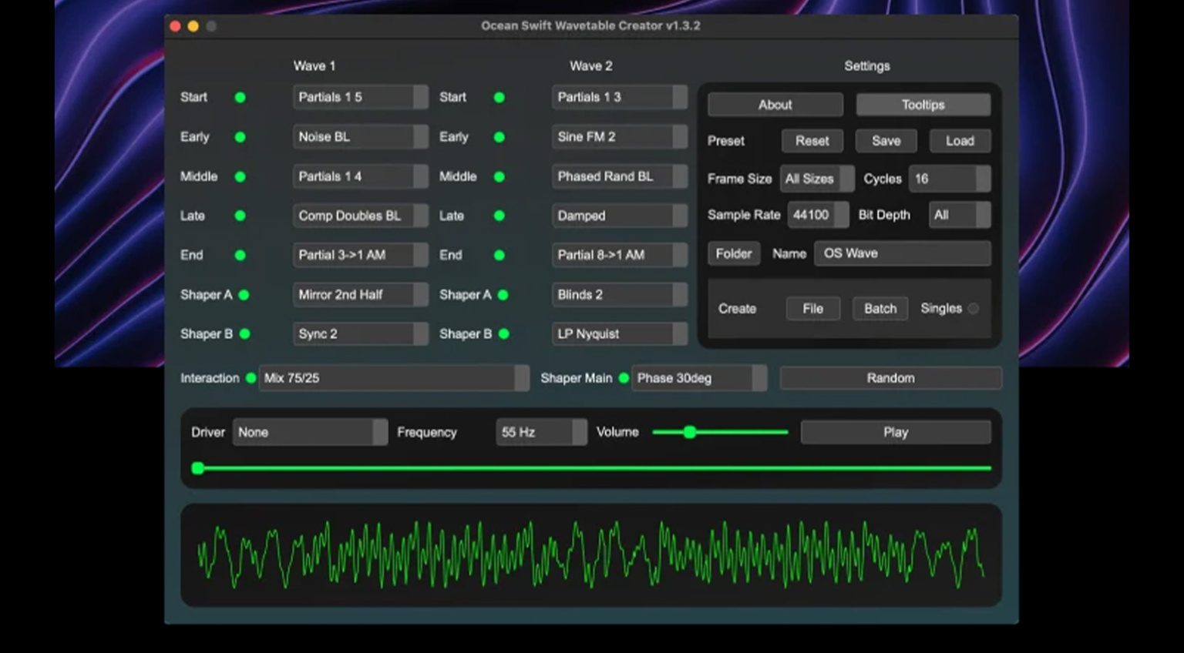Image resolution: width=1184 pixels, height=653 pixels.
Task: Open the Bit Depth dropdown set to All
Action: (x=958, y=215)
